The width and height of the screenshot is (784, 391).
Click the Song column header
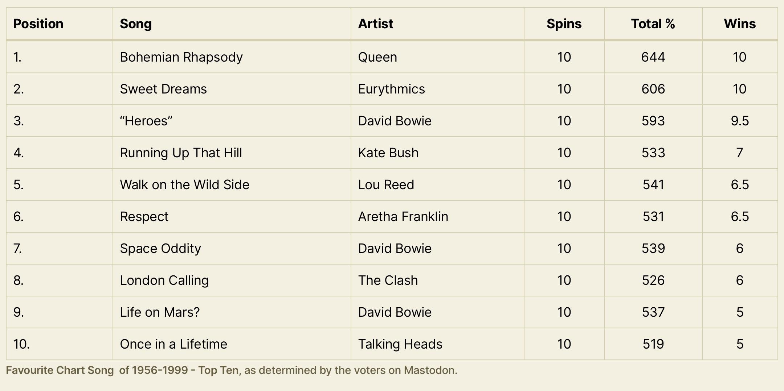[136, 24]
